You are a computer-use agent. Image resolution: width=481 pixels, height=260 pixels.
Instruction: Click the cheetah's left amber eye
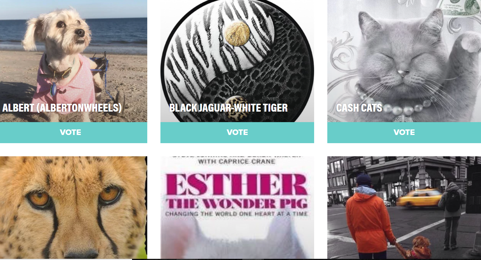38,199
